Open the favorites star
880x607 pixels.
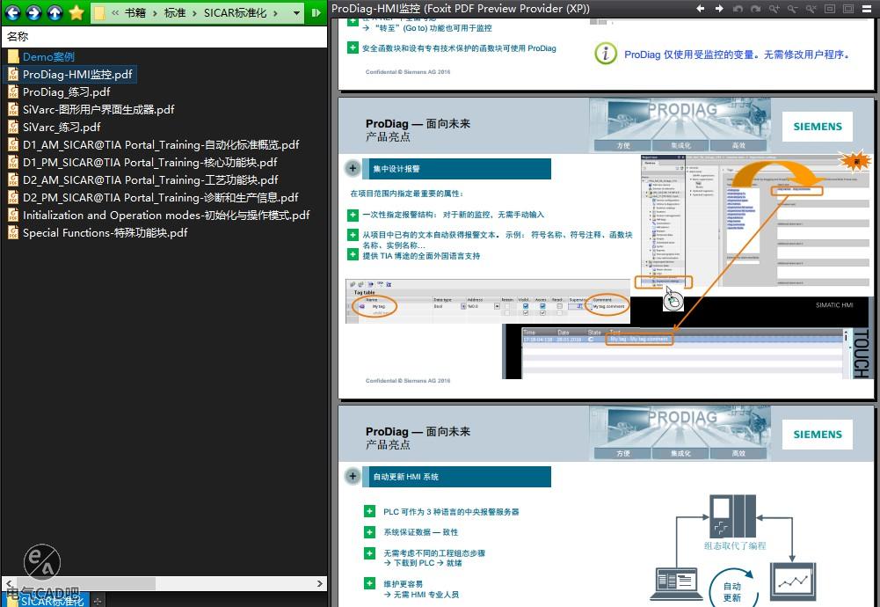76,12
